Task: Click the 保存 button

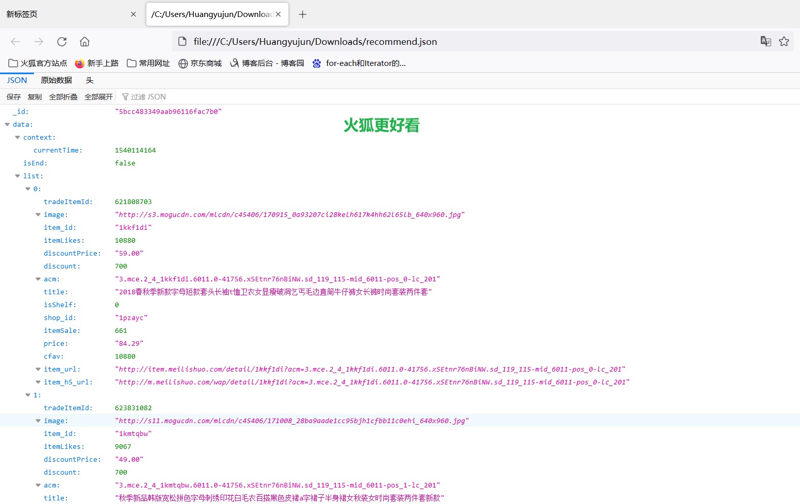Action: tap(13, 96)
